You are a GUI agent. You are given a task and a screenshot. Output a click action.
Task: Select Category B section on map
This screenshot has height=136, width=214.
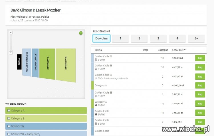click(66, 65)
